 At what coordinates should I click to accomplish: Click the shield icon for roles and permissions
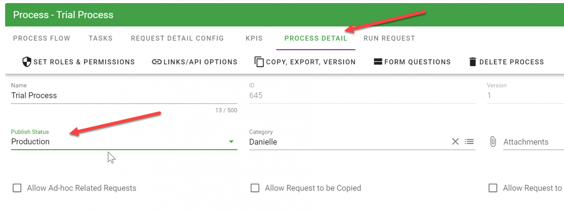pos(27,62)
